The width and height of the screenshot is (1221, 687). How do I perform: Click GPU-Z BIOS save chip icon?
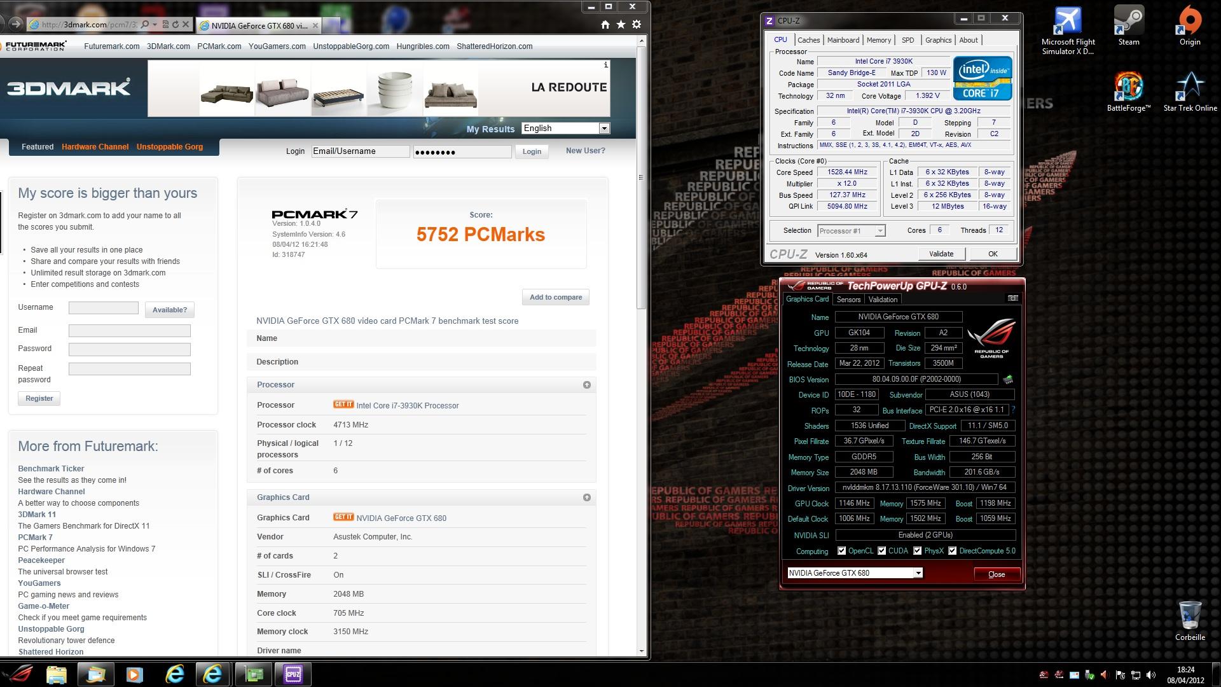tap(1008, 380)
